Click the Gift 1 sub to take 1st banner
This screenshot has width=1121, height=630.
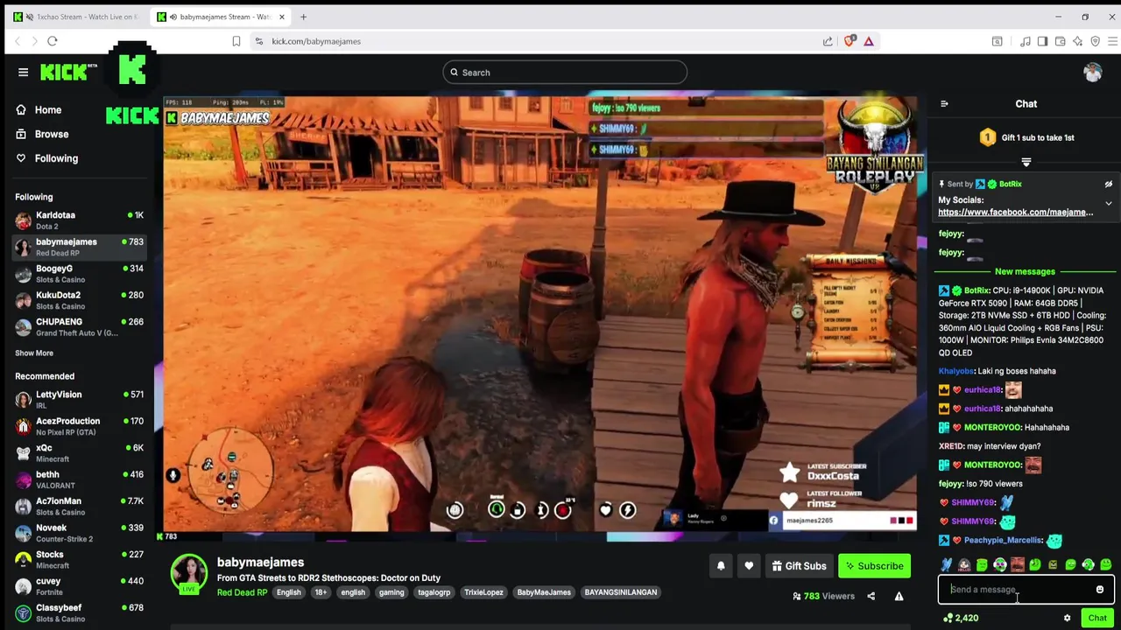click(x=1026, y=137)
